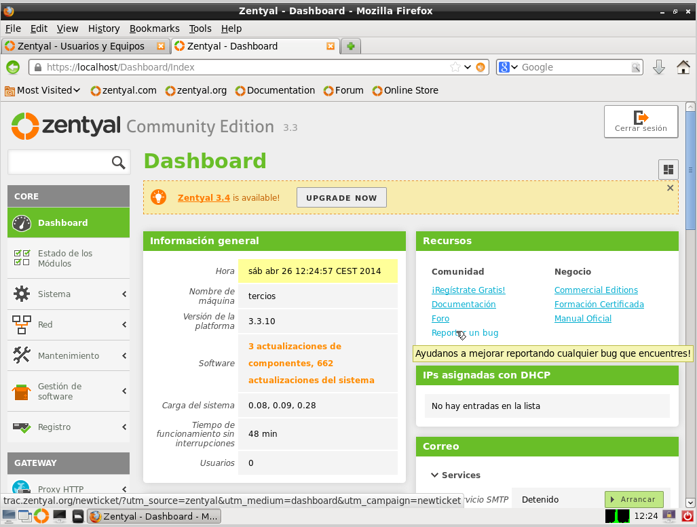Image resolution: width=697 pixels, height=527 pixels.
Task: Click the Firefox window button in the taskbar
Action: [x=154, y=516]
